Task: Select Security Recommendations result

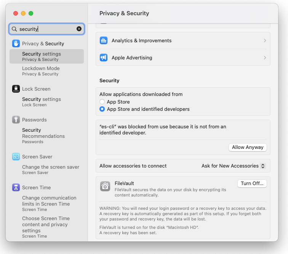Action: click(46, 136)
